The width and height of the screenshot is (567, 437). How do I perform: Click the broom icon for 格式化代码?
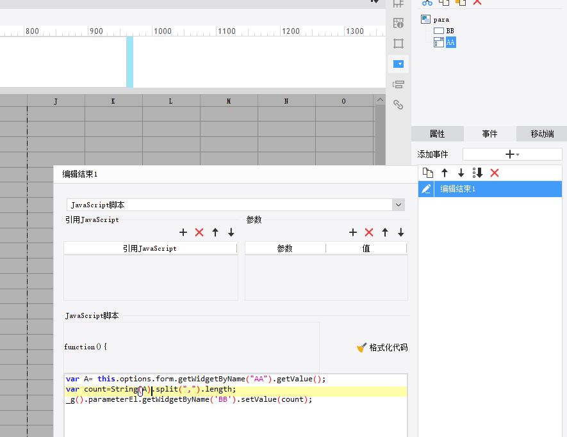(x=361, y=347)
